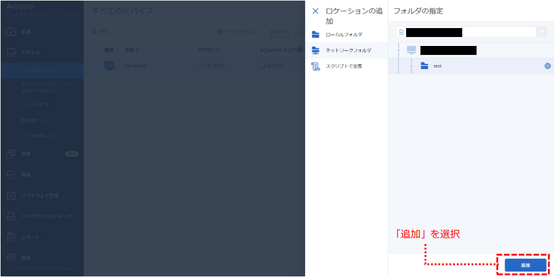Select the test folder in tree
The image size is (556, 277).
pos(438,66)
